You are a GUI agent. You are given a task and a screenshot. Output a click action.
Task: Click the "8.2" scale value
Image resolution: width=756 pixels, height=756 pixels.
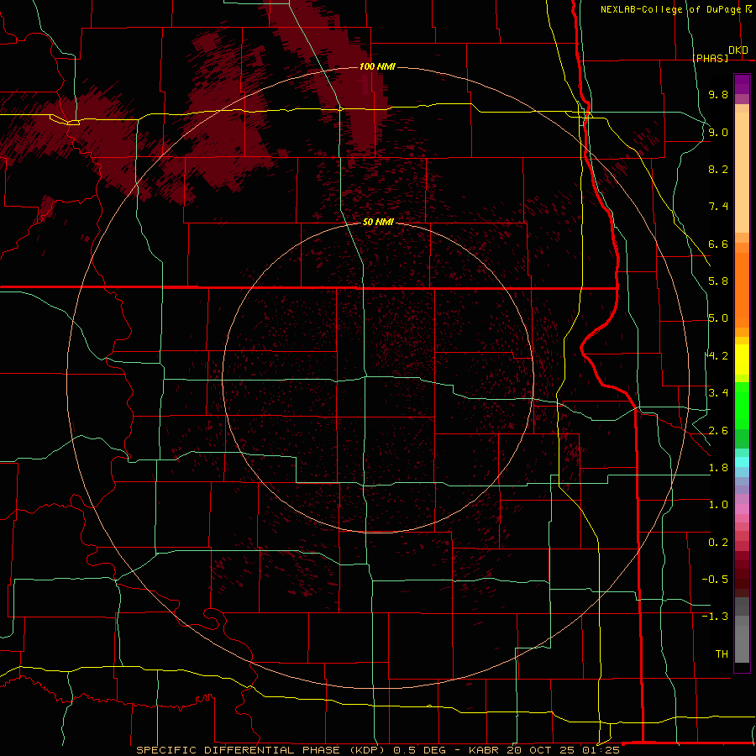(718, 169)
